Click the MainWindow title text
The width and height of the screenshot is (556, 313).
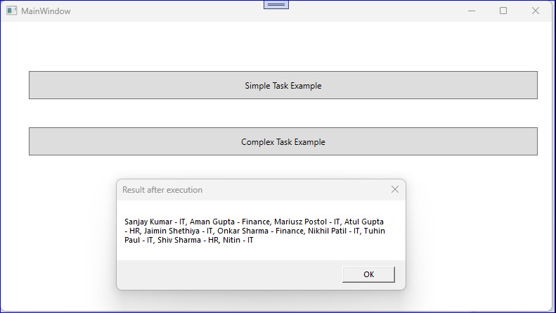pyautogui.click(x=46, y=11)
